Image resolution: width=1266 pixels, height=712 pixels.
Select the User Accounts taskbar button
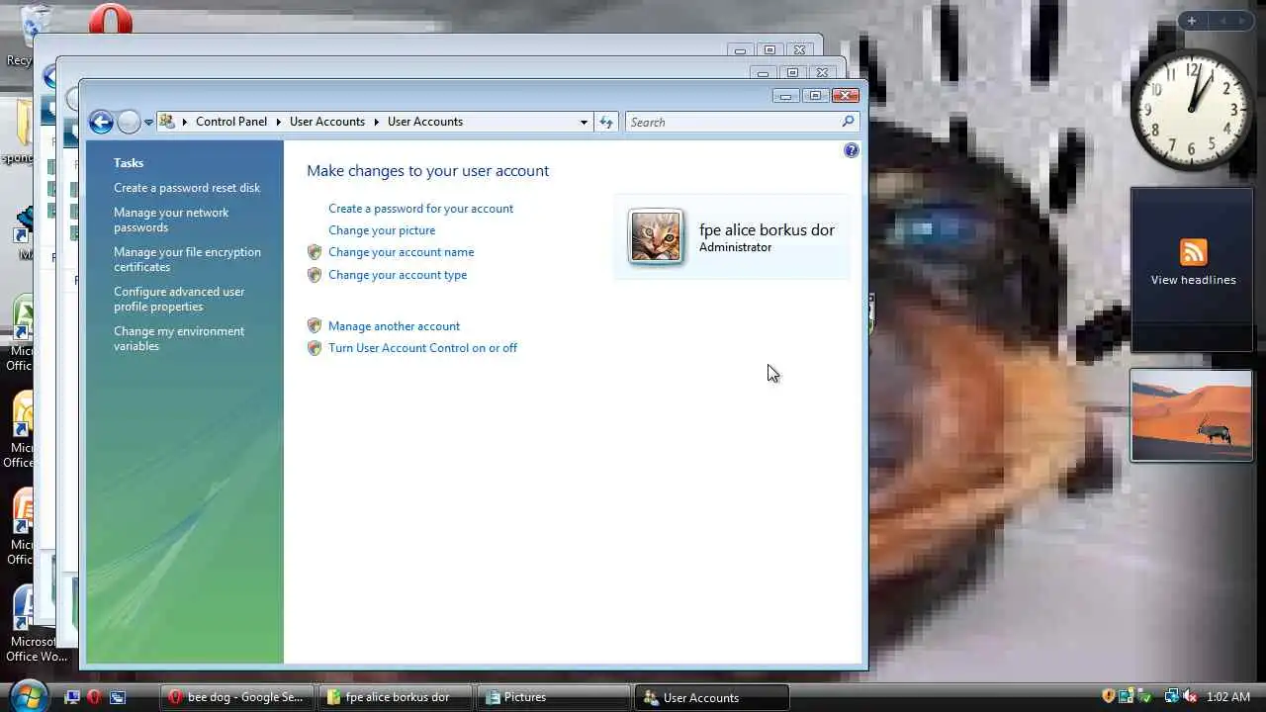point(712,697)
